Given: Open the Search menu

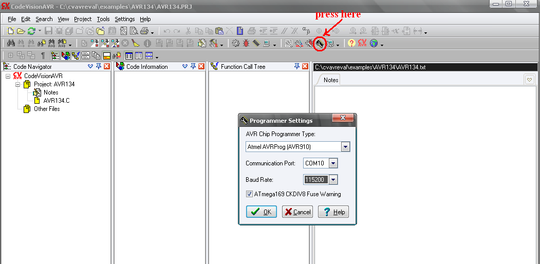Looking at the screenshot, I should [44, 19].
